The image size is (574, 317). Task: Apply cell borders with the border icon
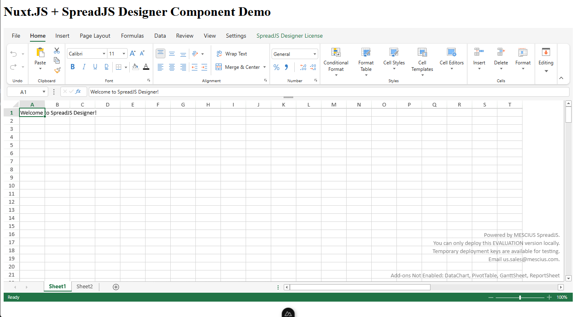pyautogui.click(x=118, y=67)
